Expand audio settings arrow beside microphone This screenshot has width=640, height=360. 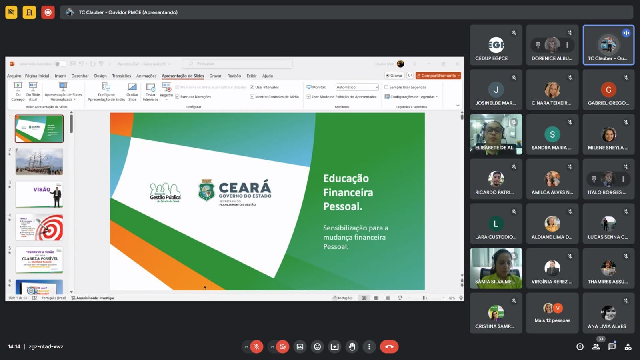[x=246, y=347]
